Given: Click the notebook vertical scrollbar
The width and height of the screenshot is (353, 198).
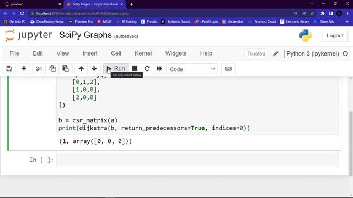Looking at the screenshot, I should coord(351,144).
